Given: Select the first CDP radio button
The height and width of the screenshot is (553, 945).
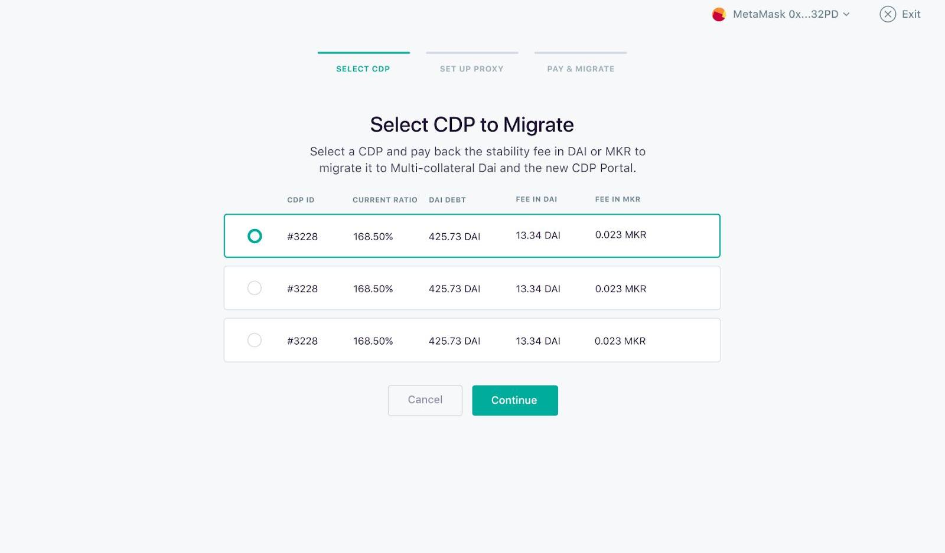Looking at the screenshot, I should pos(255,236).
